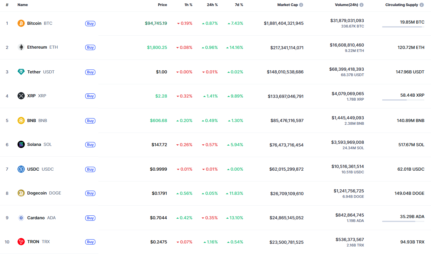The width and height of the screenshot is (431, 254).
Task: Sort by the 1h % column
Action: tap(188, 5)
